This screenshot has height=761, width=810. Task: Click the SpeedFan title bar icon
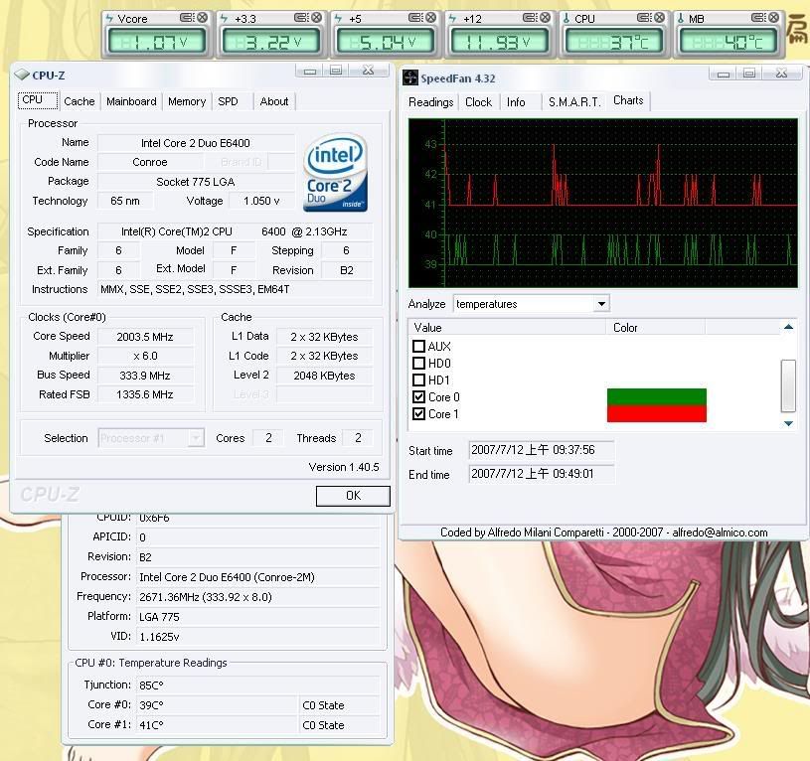[x=409, y=77]
